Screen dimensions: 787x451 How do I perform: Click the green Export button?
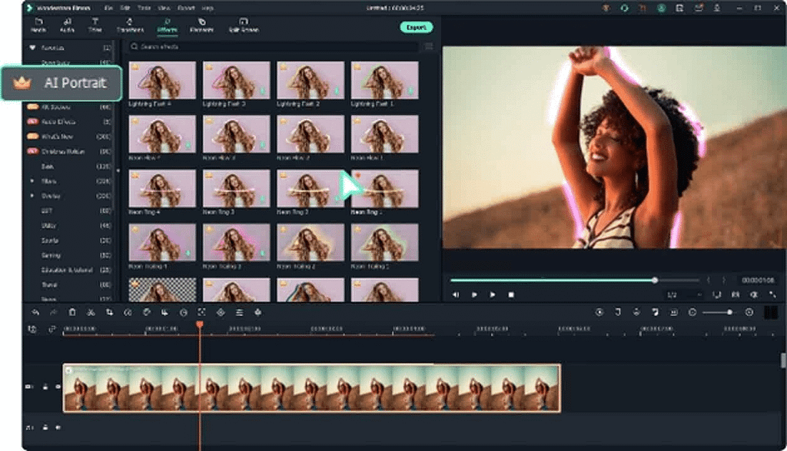coord(416,27)
